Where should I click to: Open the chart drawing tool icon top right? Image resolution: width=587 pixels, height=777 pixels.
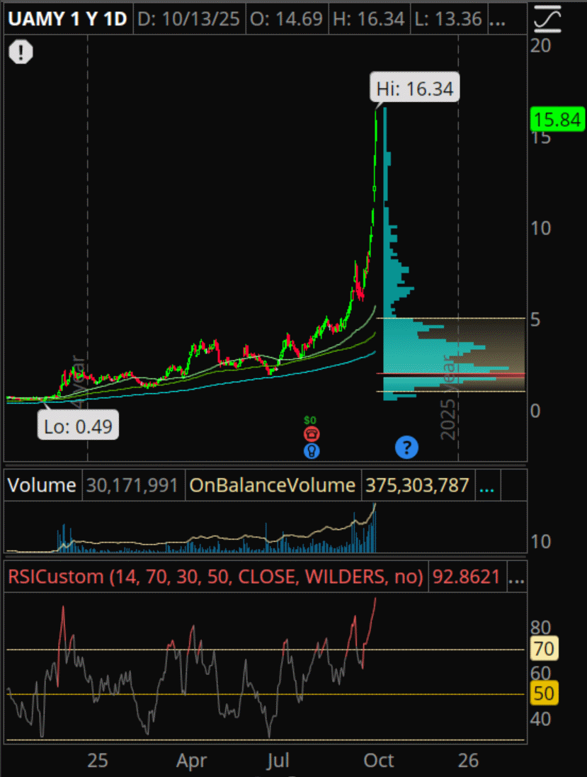click(x=547, y=19)
